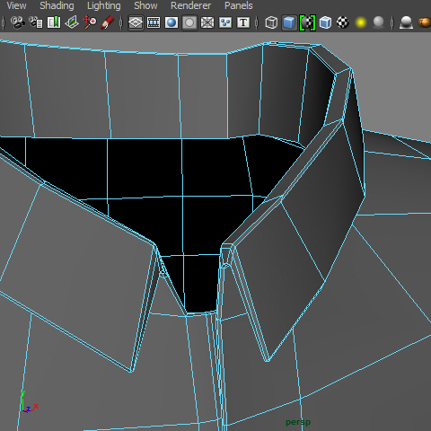Image resolution: width=431 pixels, height=431 pixels.
Task: Open the Lighting dropdown menu
Action: pyautogui.click(x=104, y=5)
